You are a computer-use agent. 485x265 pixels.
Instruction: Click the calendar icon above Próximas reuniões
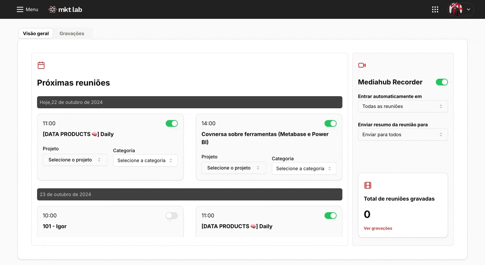(41, 65)
